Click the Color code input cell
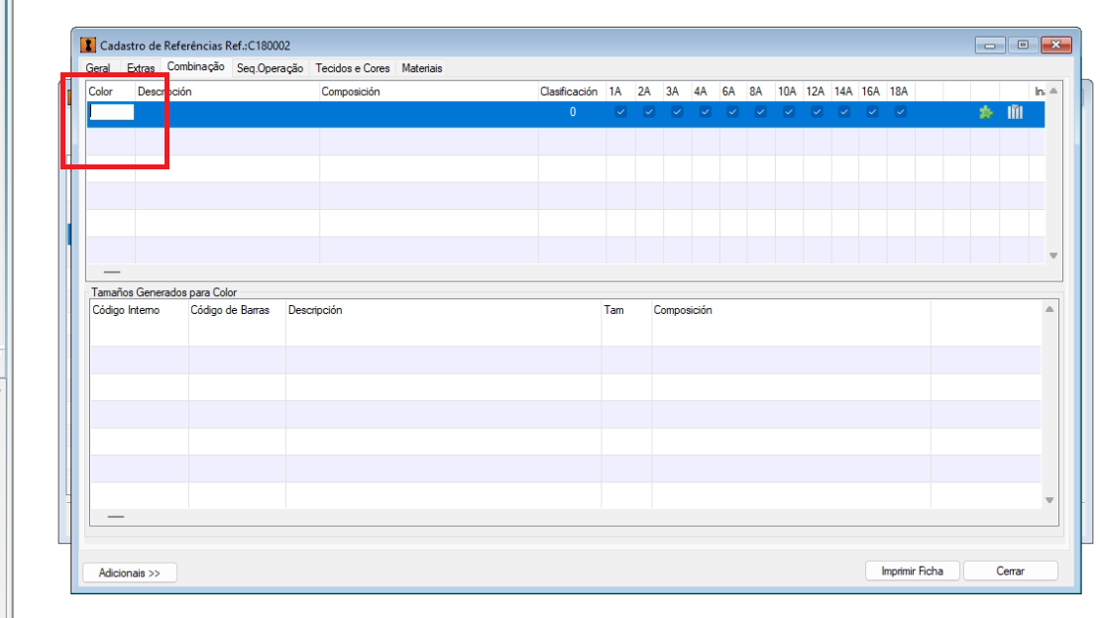Image resolution: width=1100 pixels, height=618 pixels. (112, 112)
